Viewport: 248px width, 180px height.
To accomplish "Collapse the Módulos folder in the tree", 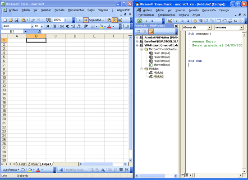I will (142, 69).
